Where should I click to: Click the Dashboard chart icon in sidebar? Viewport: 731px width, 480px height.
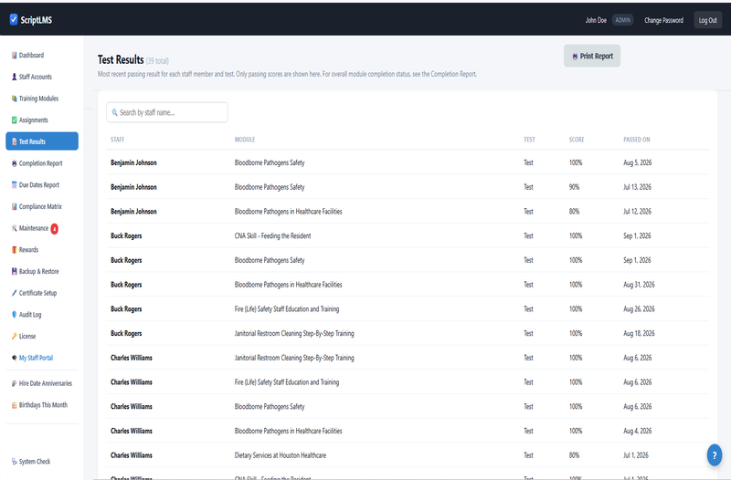click(x=14, y=55)
